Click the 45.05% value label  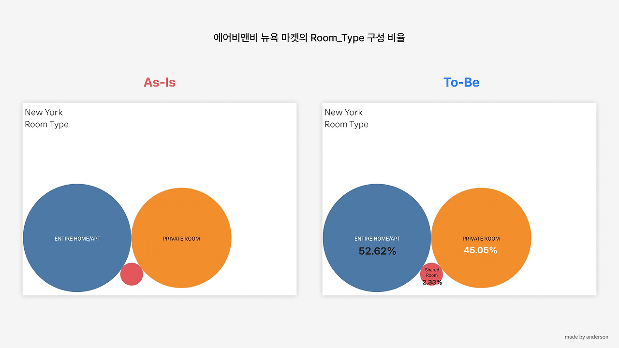(x=481, y=250)
